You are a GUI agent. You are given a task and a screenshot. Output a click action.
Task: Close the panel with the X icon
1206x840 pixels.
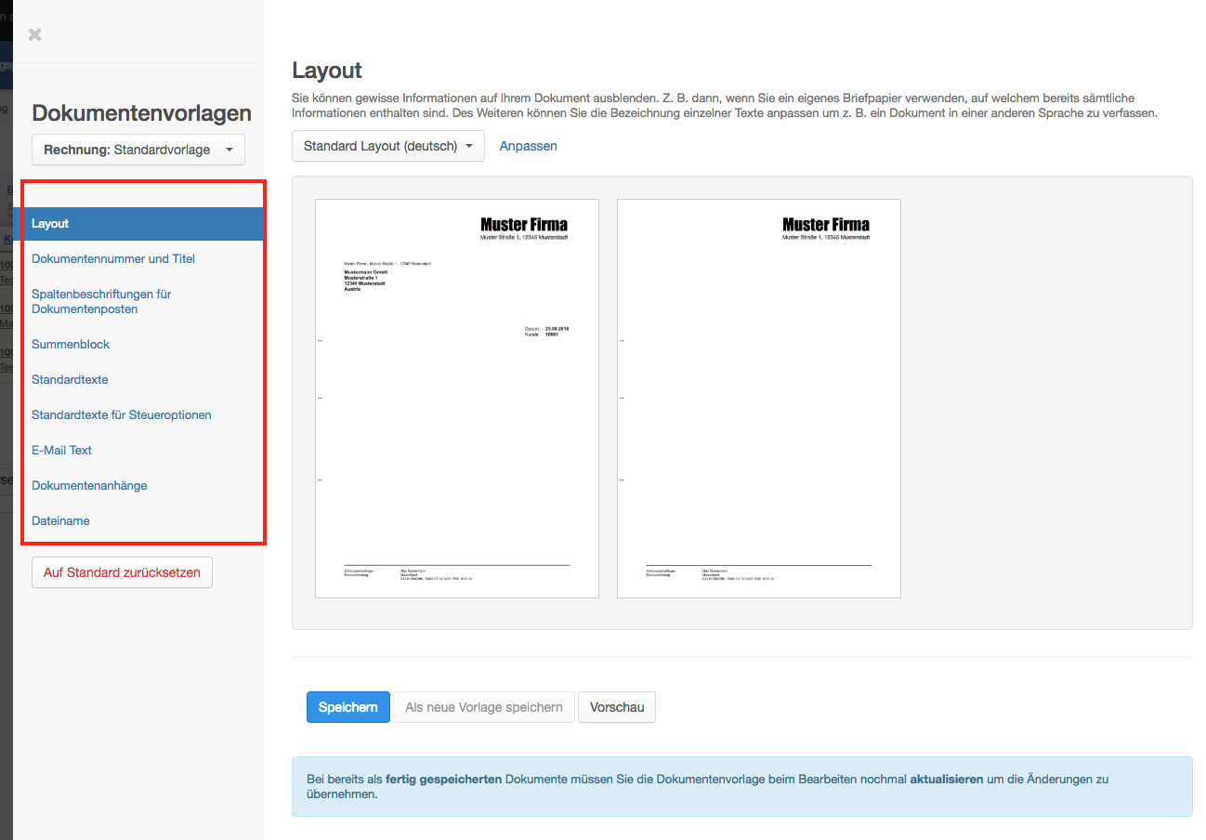coord(34,34)
